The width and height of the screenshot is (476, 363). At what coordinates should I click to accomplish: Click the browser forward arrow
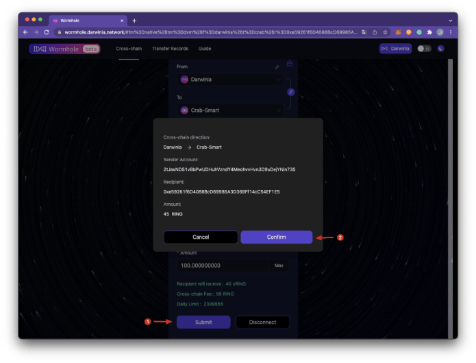36,32
